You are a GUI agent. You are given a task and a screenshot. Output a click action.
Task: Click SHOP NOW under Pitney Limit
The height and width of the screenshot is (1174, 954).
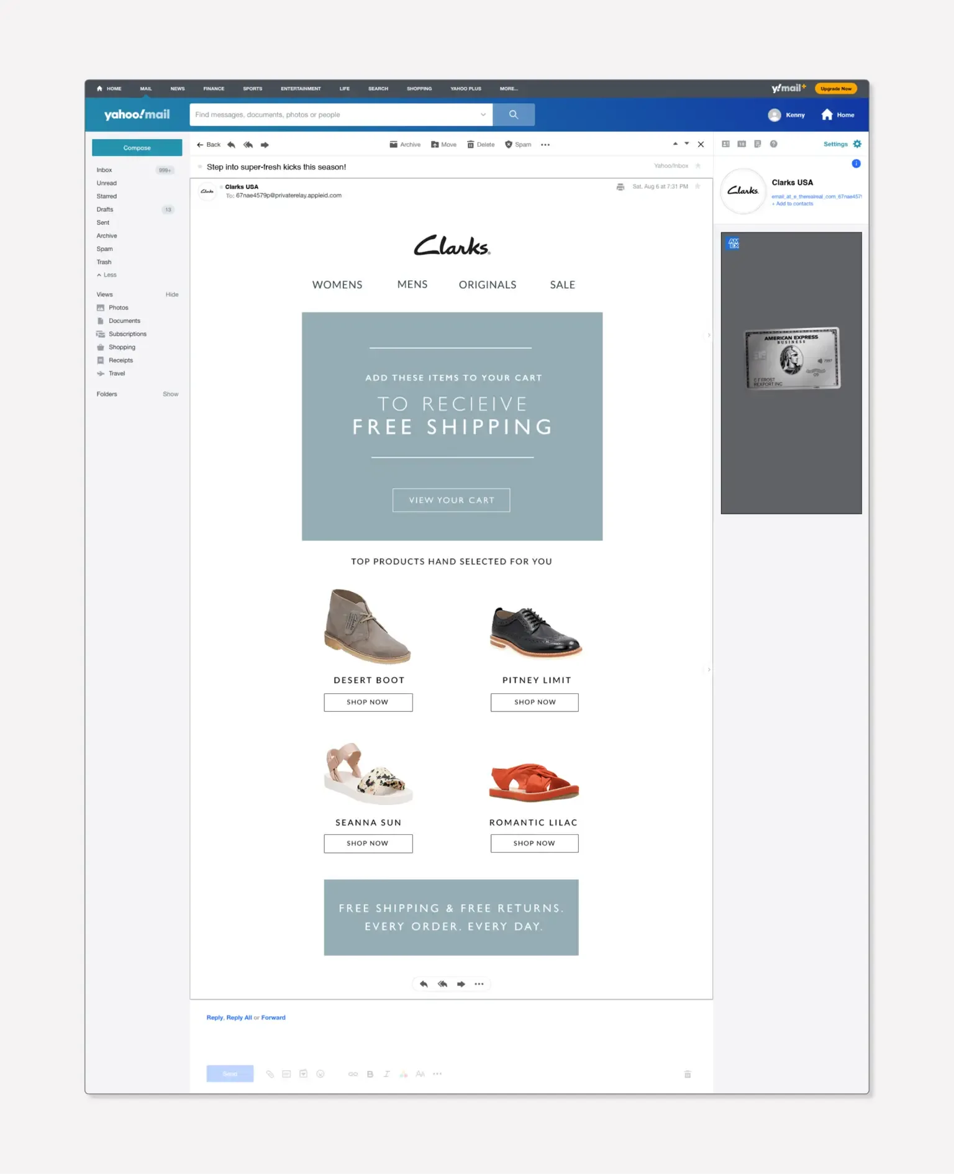pyautogui.click(x=535, y=703)
